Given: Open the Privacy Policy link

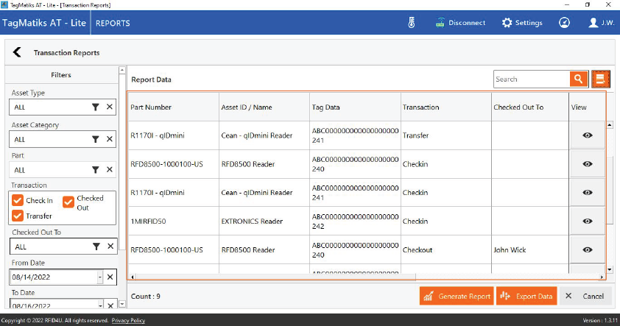Looking at the screenshot, I should coord(128,321).
